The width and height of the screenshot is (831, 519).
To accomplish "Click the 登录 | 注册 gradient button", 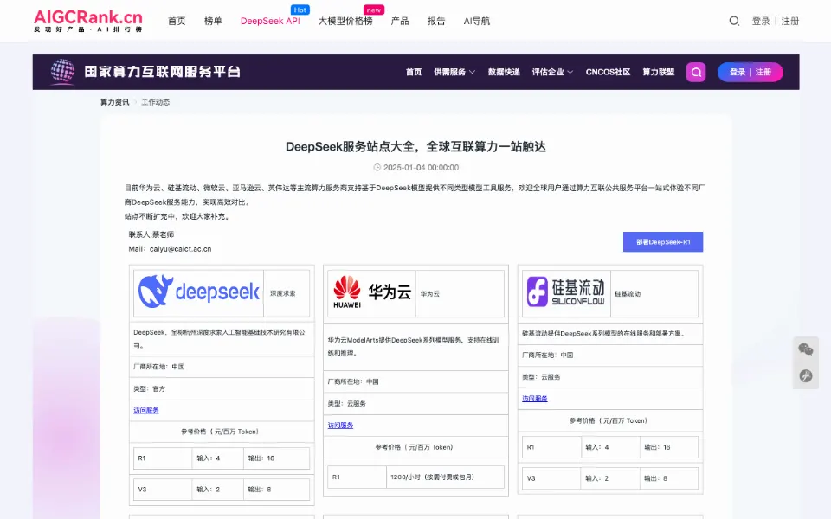I will [750, 72].
